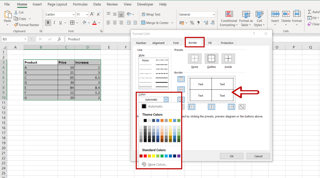Click the Copy icon in Clipboard group
Viewport: 320px width, 178px height.
[16, 18]
